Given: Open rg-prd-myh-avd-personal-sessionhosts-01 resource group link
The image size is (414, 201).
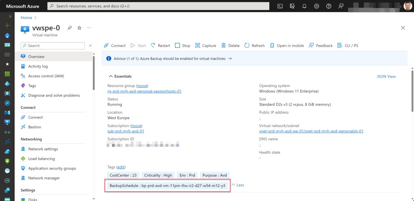Looking at the screenshot, I should pyautogui.click(x=144, y=91).
